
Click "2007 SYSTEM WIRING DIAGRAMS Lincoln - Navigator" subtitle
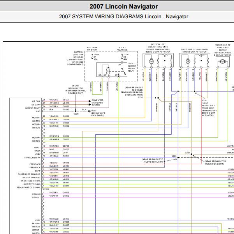tap(123, 16)
